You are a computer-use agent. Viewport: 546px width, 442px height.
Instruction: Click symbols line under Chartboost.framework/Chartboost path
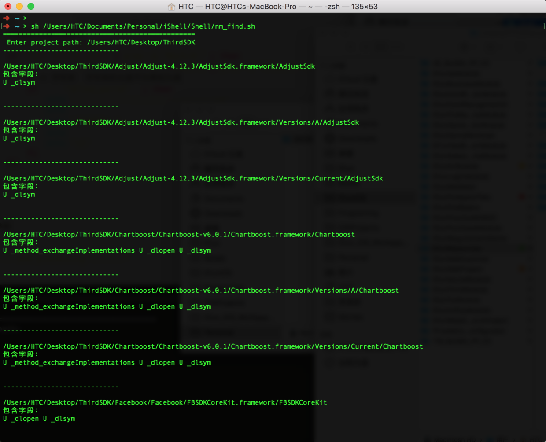click(107, 250)
